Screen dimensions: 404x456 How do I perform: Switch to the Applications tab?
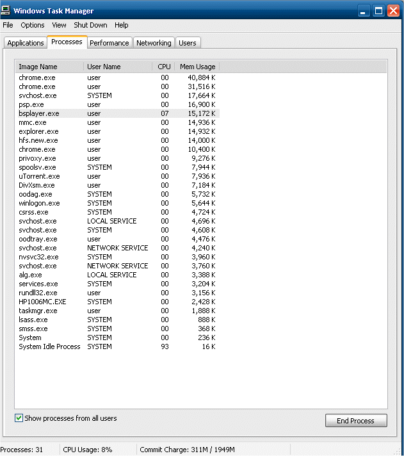[x=26, y=43]
